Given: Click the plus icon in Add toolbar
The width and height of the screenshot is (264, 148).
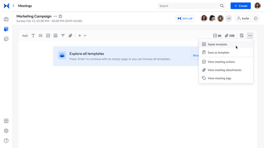Looking at the screenshot, I should [80, 36].
